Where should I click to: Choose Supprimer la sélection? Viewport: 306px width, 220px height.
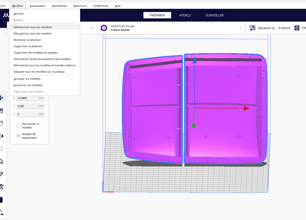[44, 46]
